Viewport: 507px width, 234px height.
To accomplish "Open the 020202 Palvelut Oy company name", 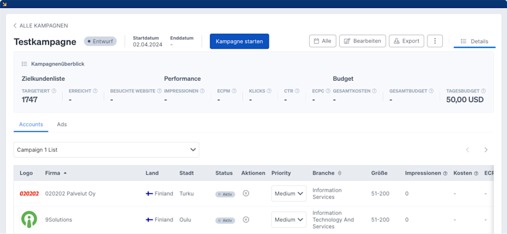I will (70, 193).
